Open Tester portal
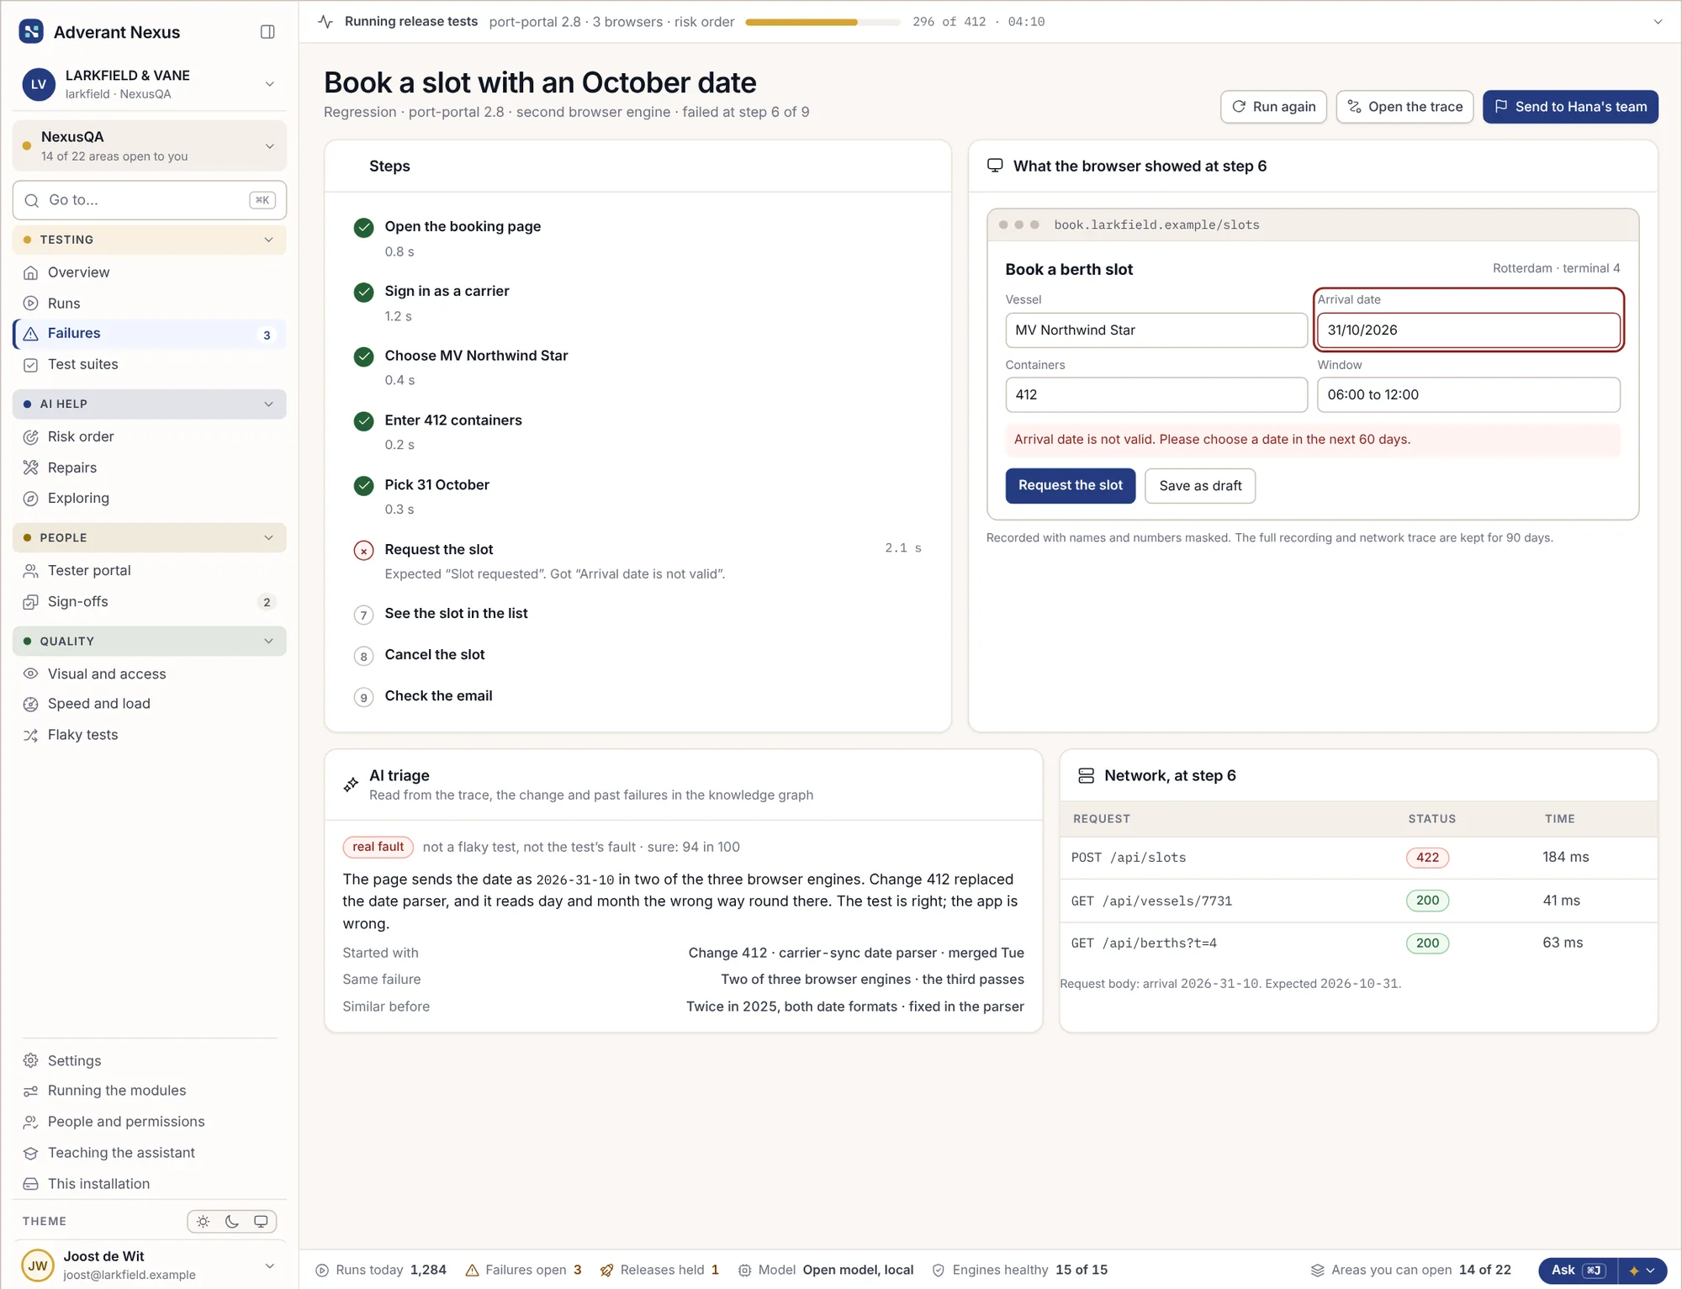This screenshot has height=1289, width=1682. point(150,571)
